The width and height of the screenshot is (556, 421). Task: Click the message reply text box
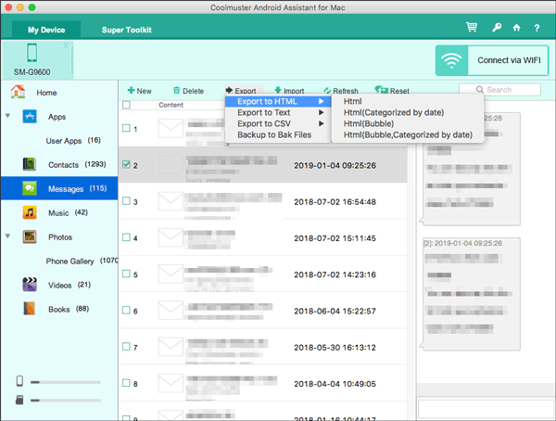pyautogui.click(x=486, y=408)
